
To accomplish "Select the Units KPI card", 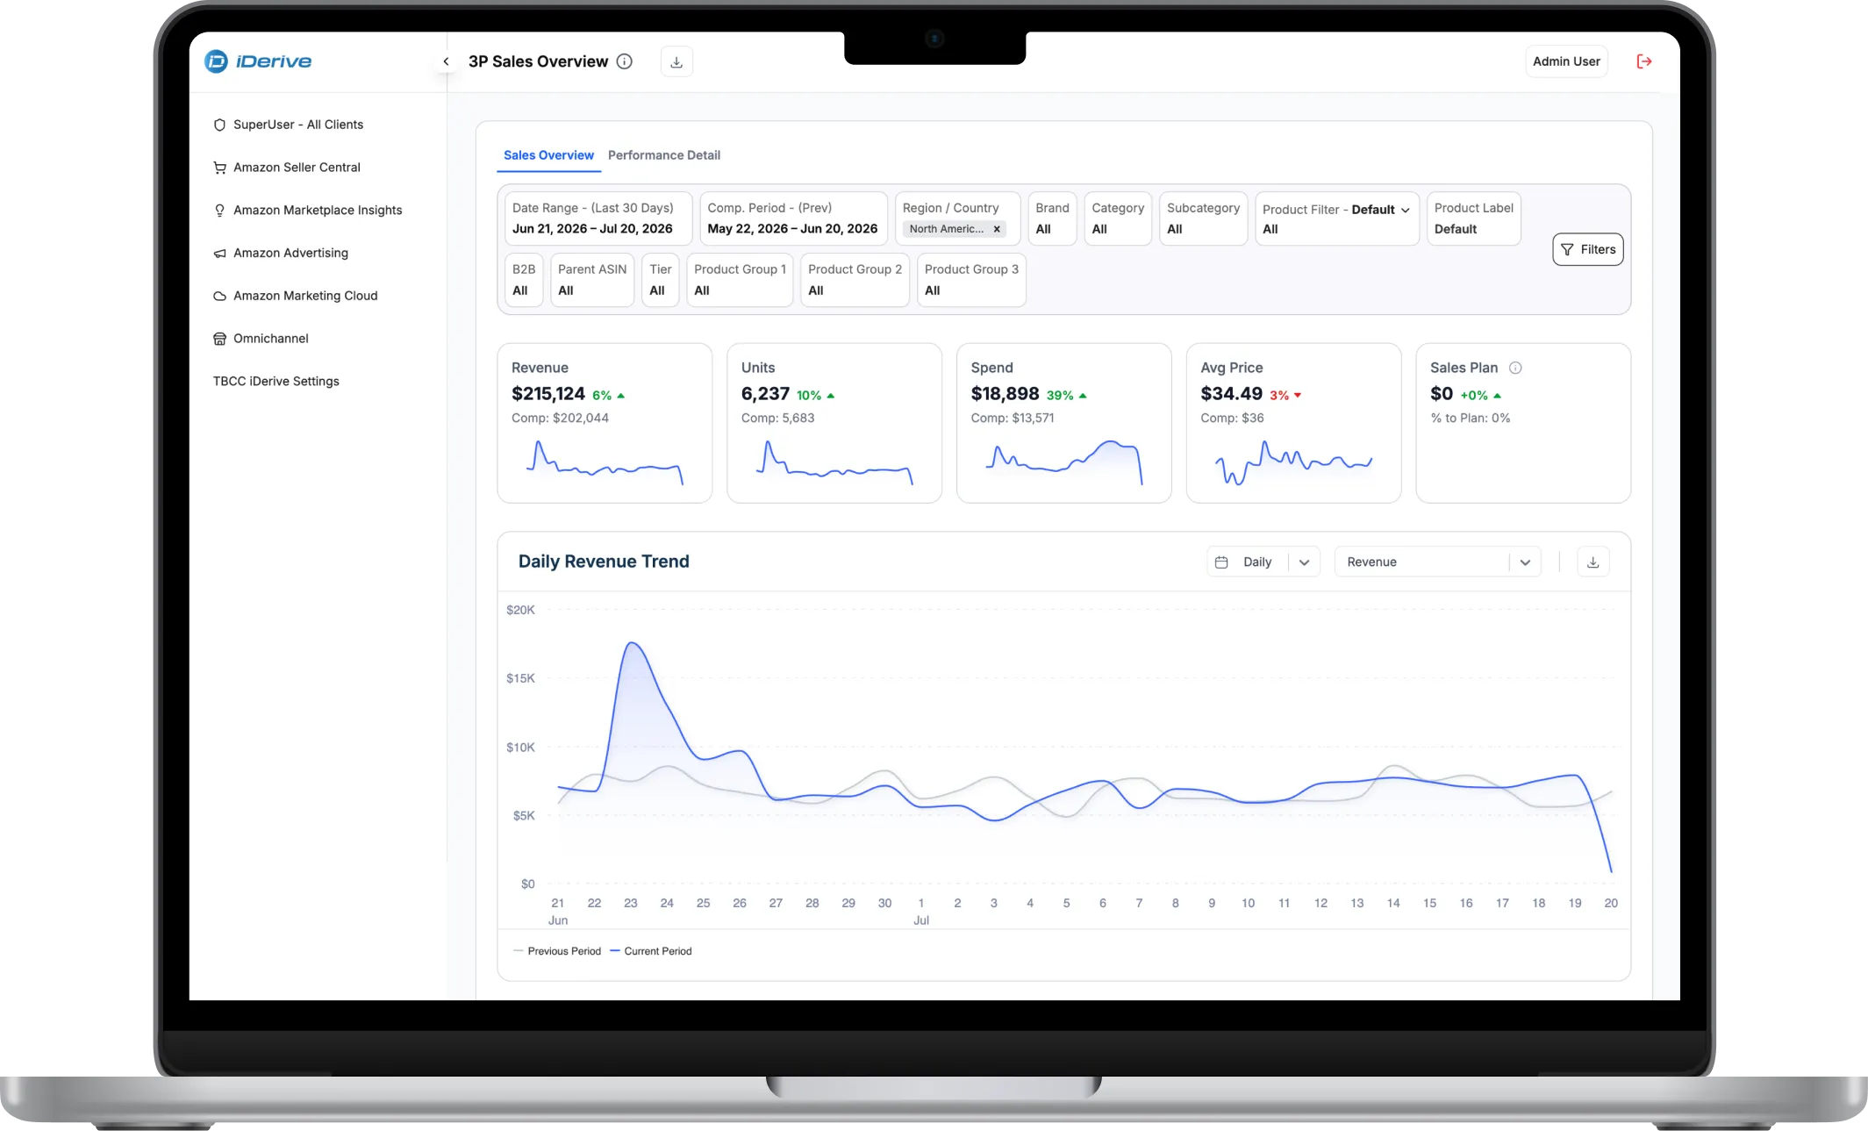I will tap(834, 423).
